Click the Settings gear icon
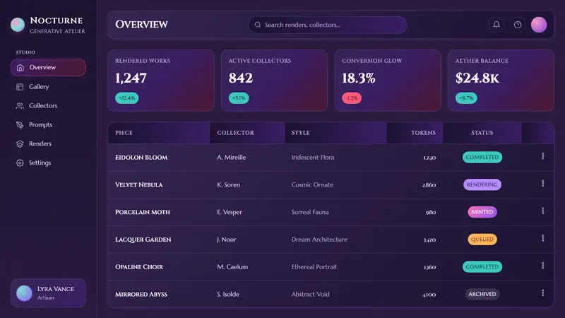 pyautogui.click(x=20, y=163)
